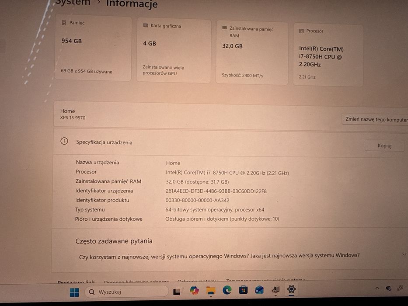This screenshot has height=306, width=408.
Task: Select Obsługa piórem i dotykiem value
Action: tap(222, 219)
